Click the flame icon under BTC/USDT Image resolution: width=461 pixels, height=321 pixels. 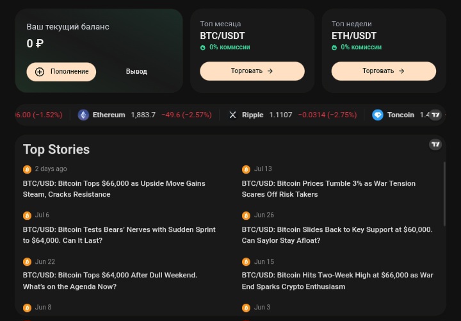point(202,47)
